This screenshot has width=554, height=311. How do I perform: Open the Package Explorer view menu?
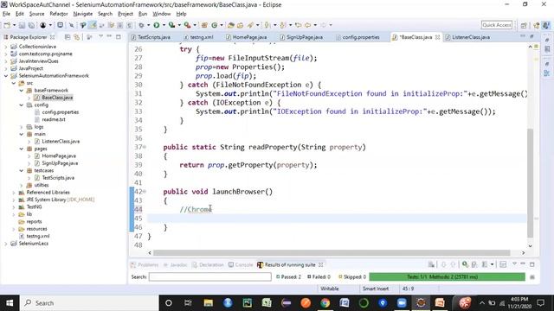point(100,36)
